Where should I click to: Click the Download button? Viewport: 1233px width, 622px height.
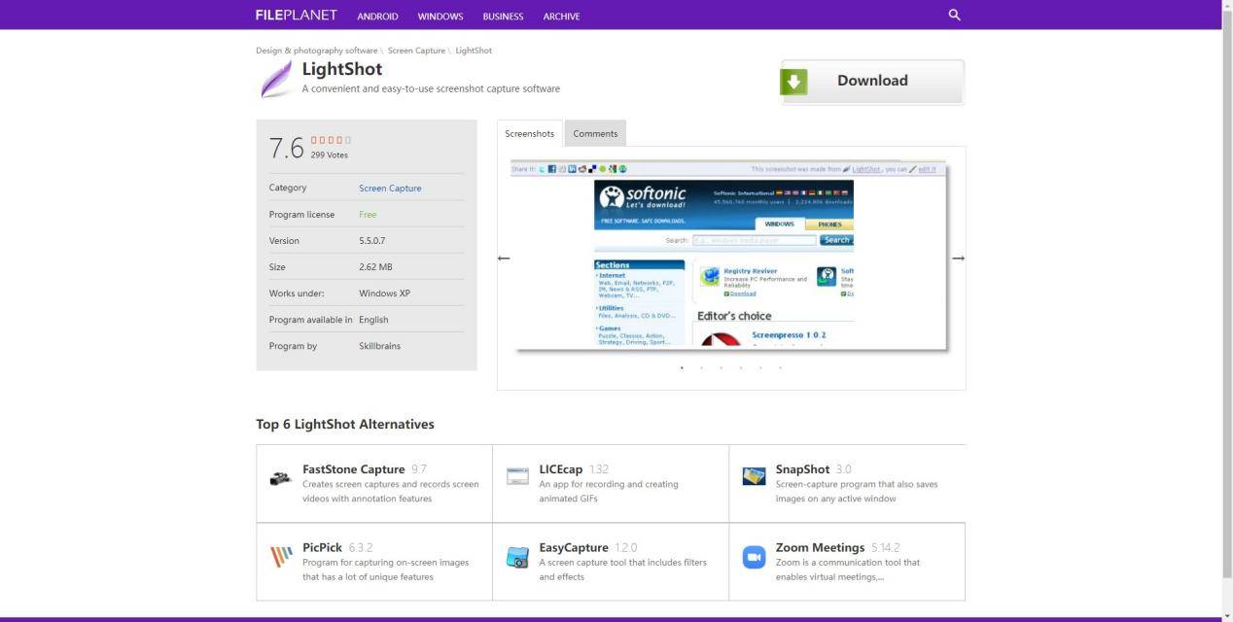click(872, 82)
